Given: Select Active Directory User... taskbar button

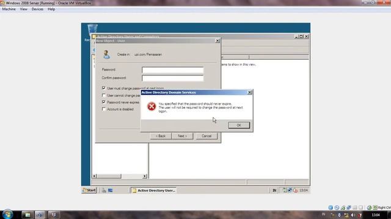Looking at the screenshot, I should coord(153,190).
